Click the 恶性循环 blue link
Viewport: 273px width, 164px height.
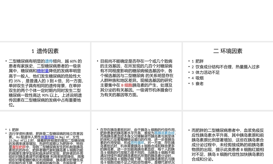137,142
